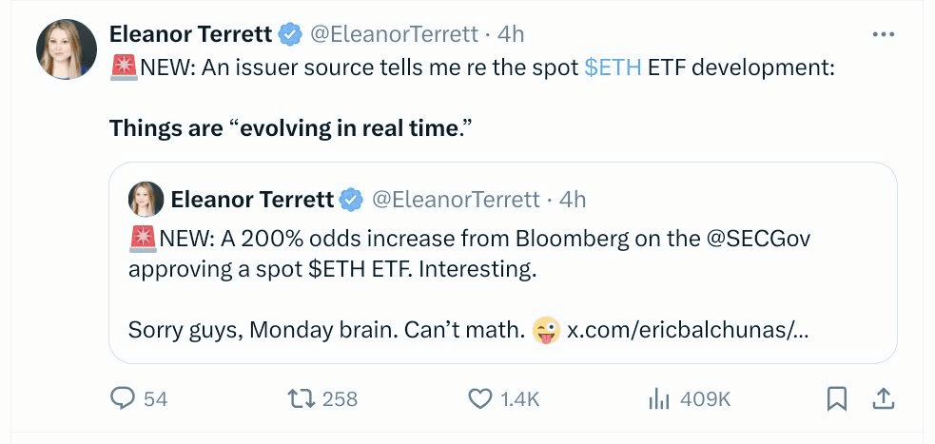Click the verified badge beside the top Eleanor Terrett
Image resolution: width=935 pixels, height=444 pixels.
(x=291, y=34)
